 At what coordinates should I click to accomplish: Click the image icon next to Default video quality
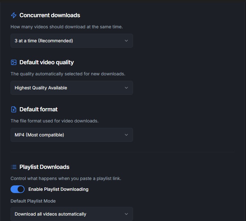(14, 62)
